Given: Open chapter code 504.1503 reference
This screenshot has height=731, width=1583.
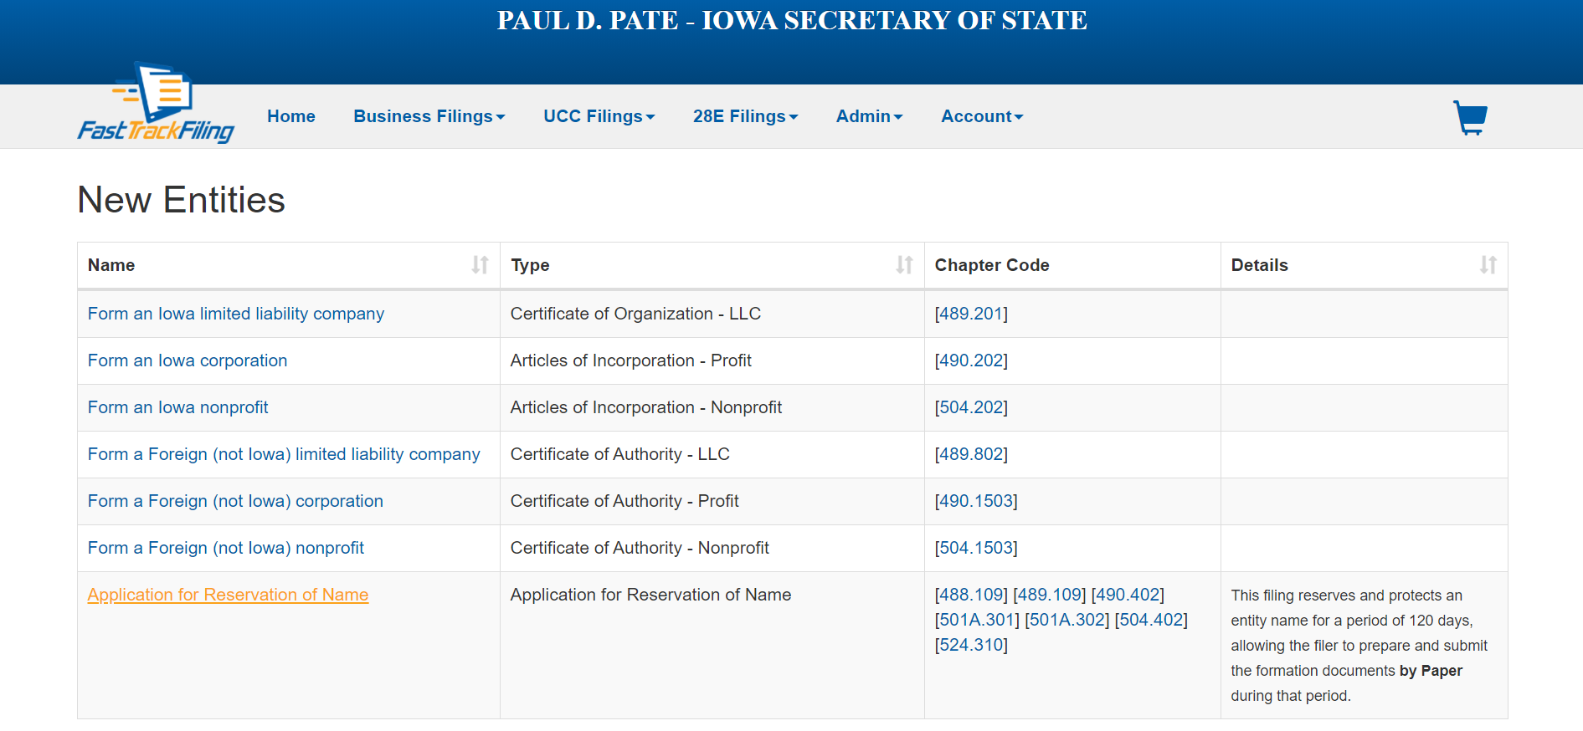Looking at the screenshot, I should (976, 548).
